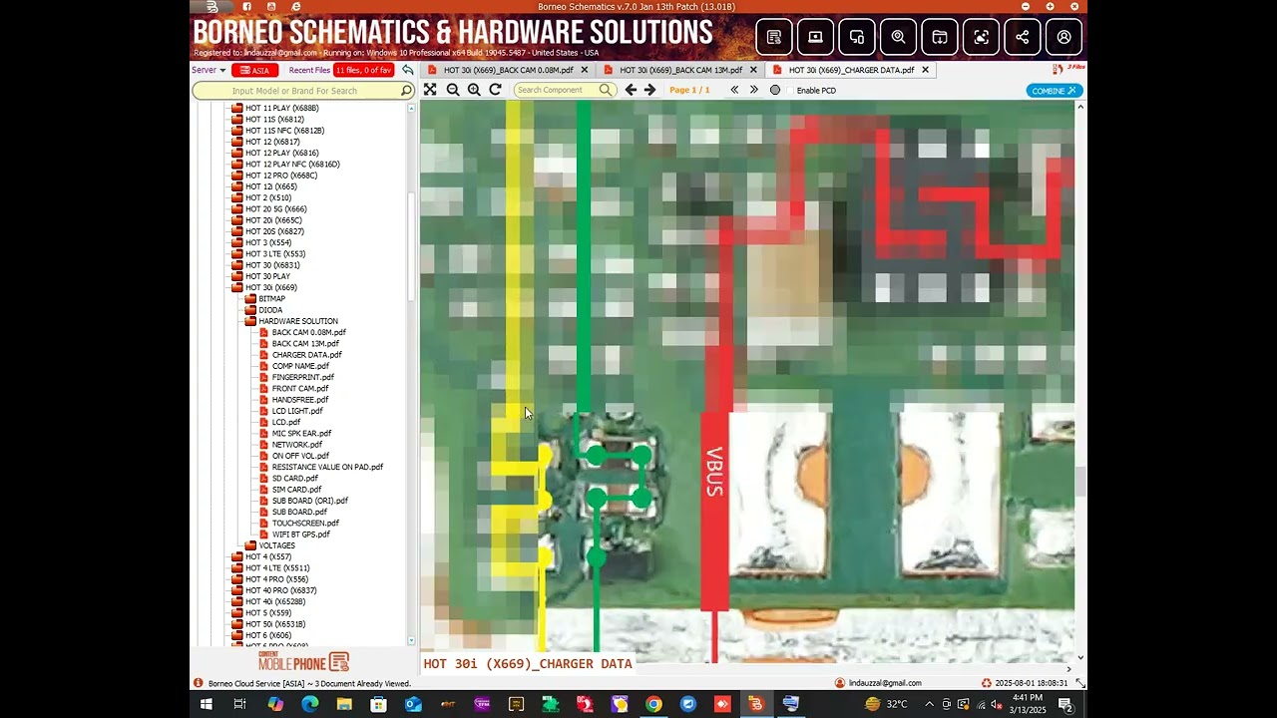Close the BACK CAM 13M.pdf tab

pos(752,70)
